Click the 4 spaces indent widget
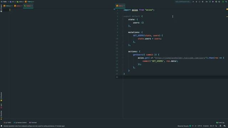This screenshot has height=128, width=228. pos(206,126)
